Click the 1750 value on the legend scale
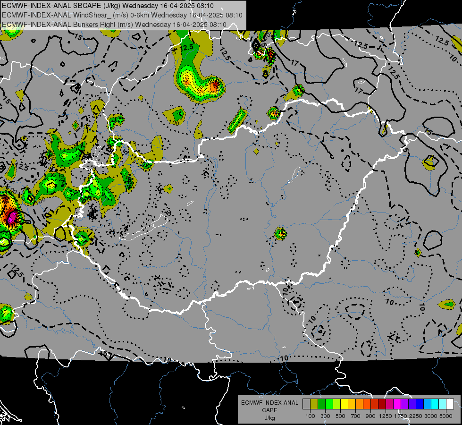 [x=401, y=416]
